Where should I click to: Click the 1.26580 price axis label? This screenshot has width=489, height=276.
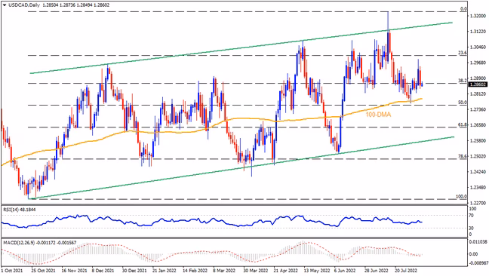477,125
